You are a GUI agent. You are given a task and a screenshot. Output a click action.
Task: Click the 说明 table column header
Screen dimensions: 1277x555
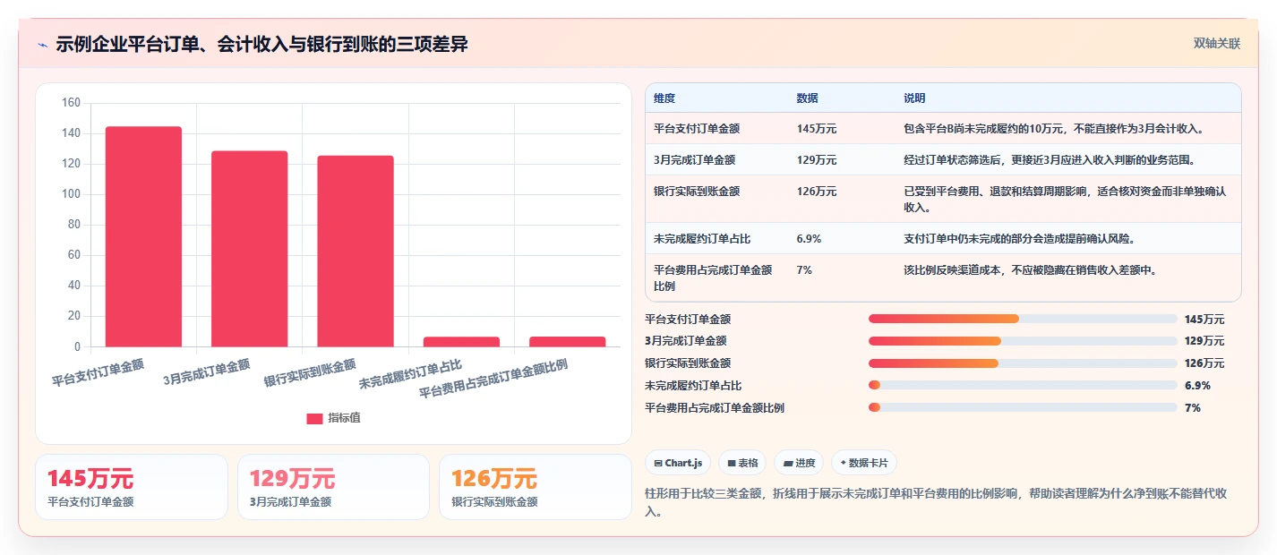[x=914, y=98]
